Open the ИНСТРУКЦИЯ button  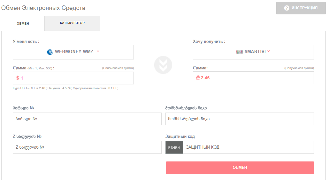tap(301, 8)
